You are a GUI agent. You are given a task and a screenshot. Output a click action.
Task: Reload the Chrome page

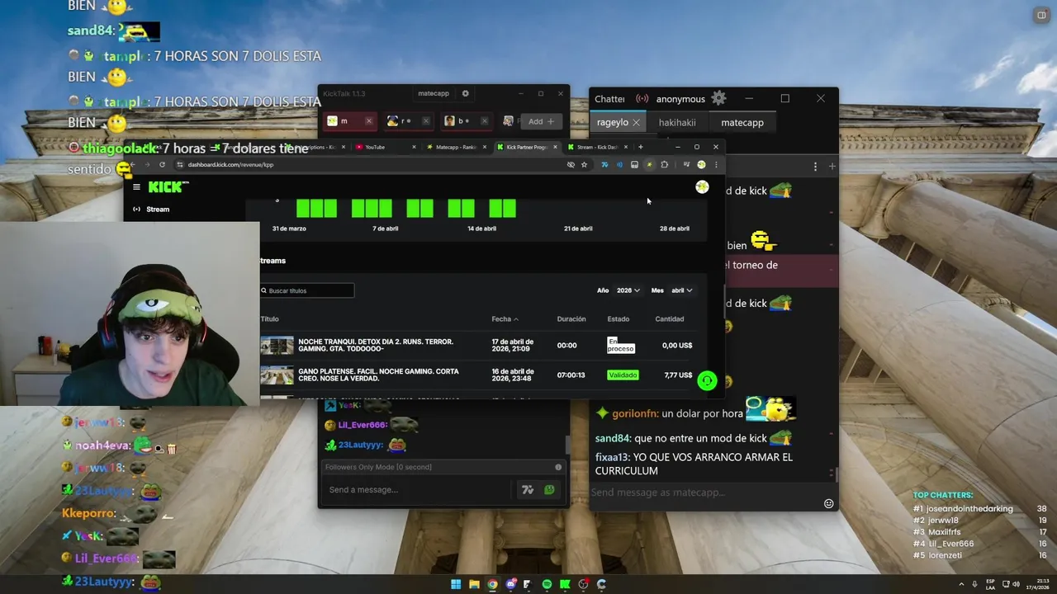pyautogui.click(x=162, y=165)
